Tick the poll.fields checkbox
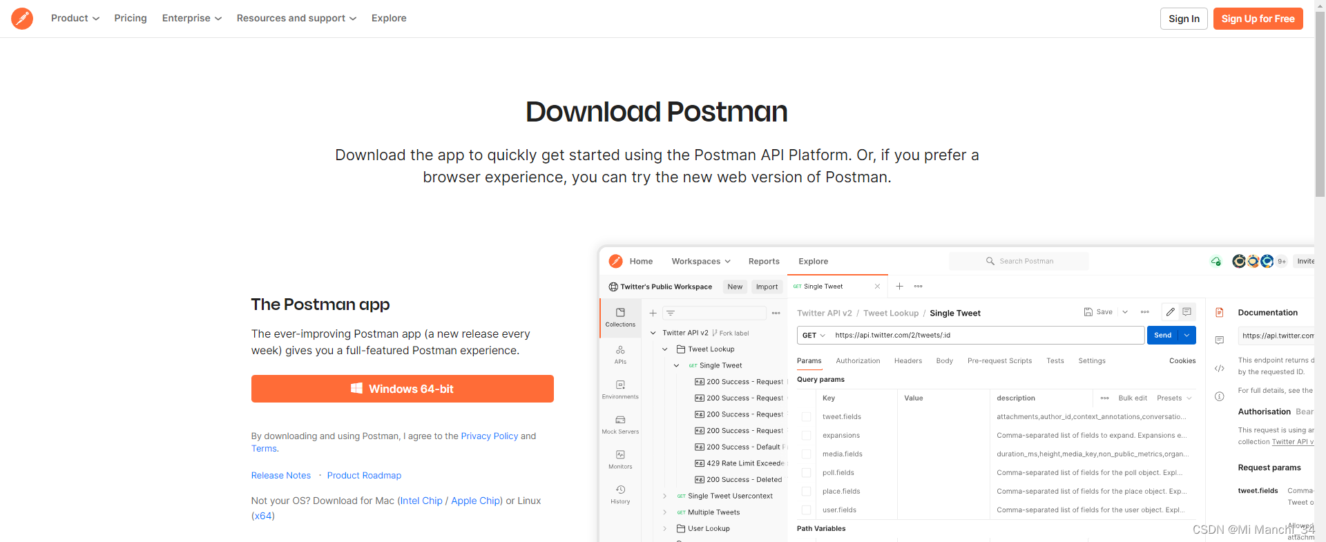 click(x=806, y=473)
